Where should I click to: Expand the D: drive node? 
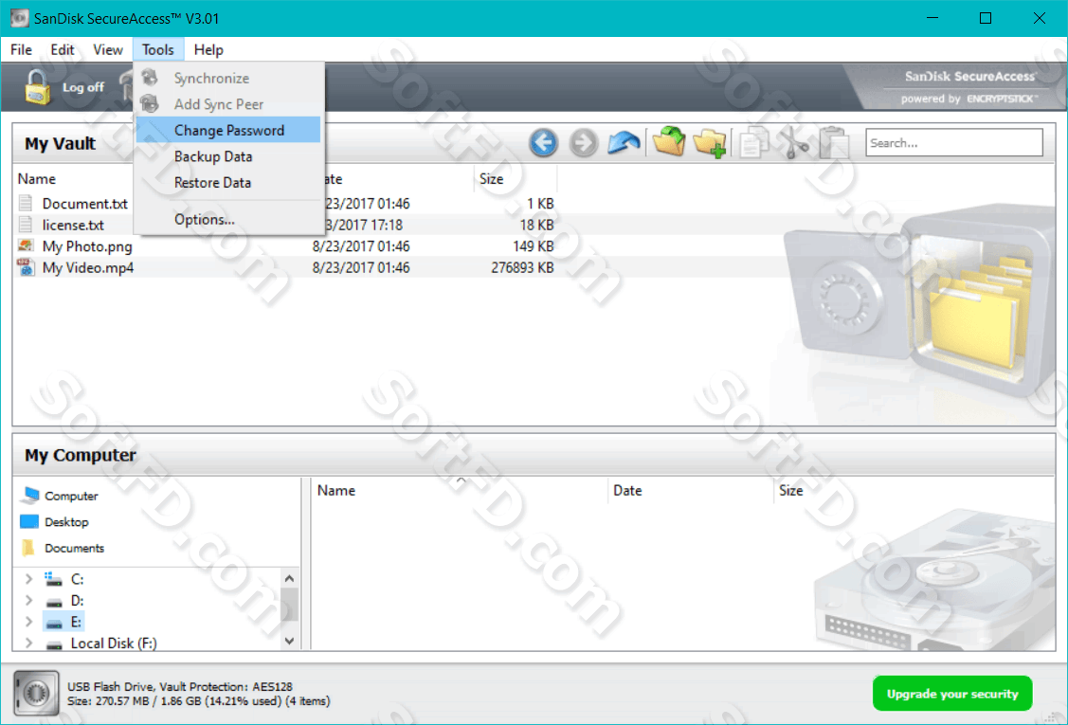click(x=28, y=600)
